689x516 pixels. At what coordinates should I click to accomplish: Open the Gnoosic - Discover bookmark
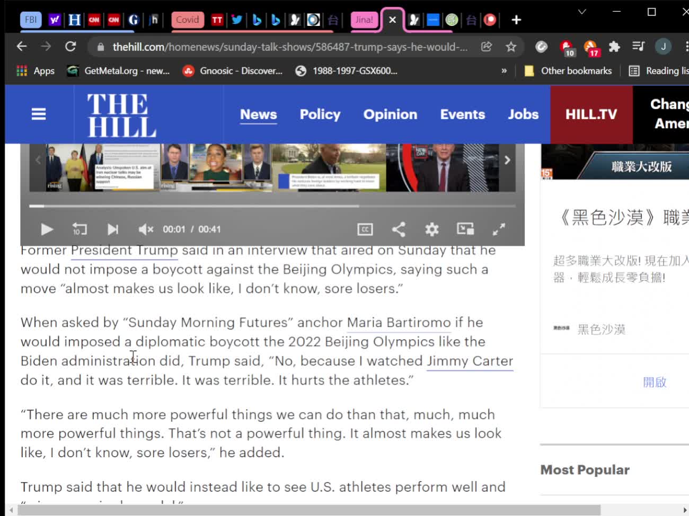pos(232,71)
